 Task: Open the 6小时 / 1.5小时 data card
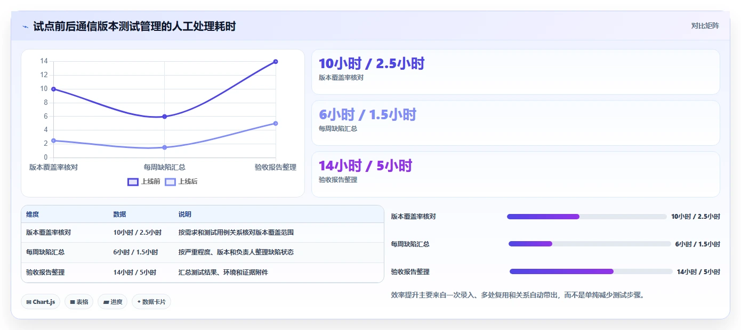click(x=516, y=123)
